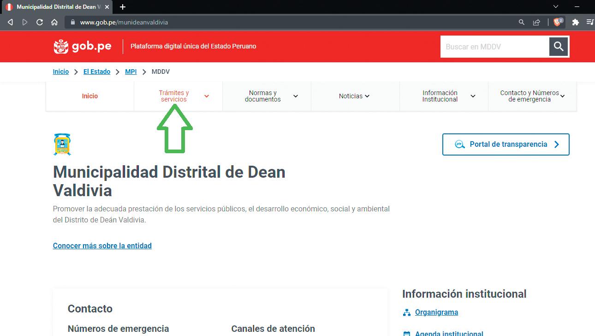This screenshot has height=336, width=595.
Task: Click the 'Buscar en MDDV' search field
Action: point(494,47)
